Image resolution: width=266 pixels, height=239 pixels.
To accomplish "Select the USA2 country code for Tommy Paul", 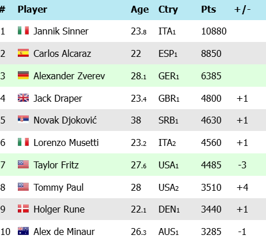I will point(169,187).
